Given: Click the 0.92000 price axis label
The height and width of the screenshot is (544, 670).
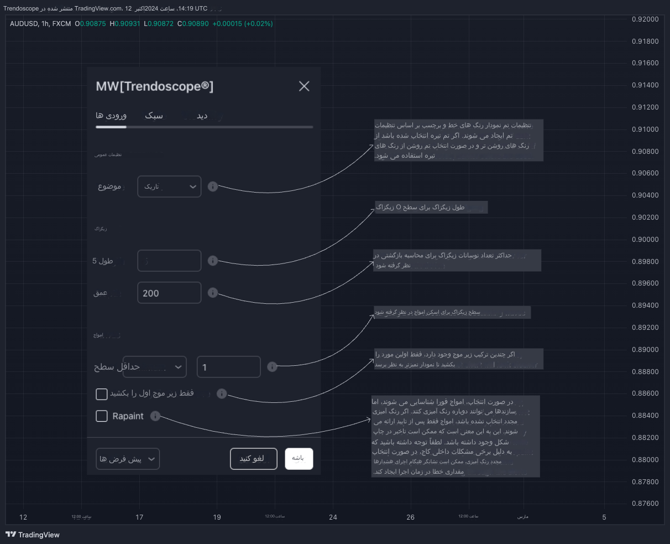Looking at the screenshot, I should (x=645, y=19).
